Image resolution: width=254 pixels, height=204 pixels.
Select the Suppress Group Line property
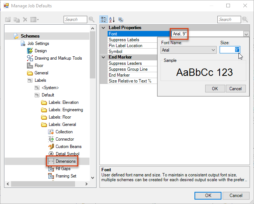point(132,69)
